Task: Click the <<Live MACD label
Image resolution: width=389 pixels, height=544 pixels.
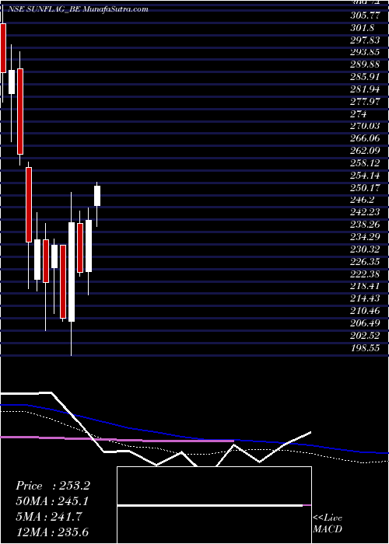Action: click(x=328, y=523)
